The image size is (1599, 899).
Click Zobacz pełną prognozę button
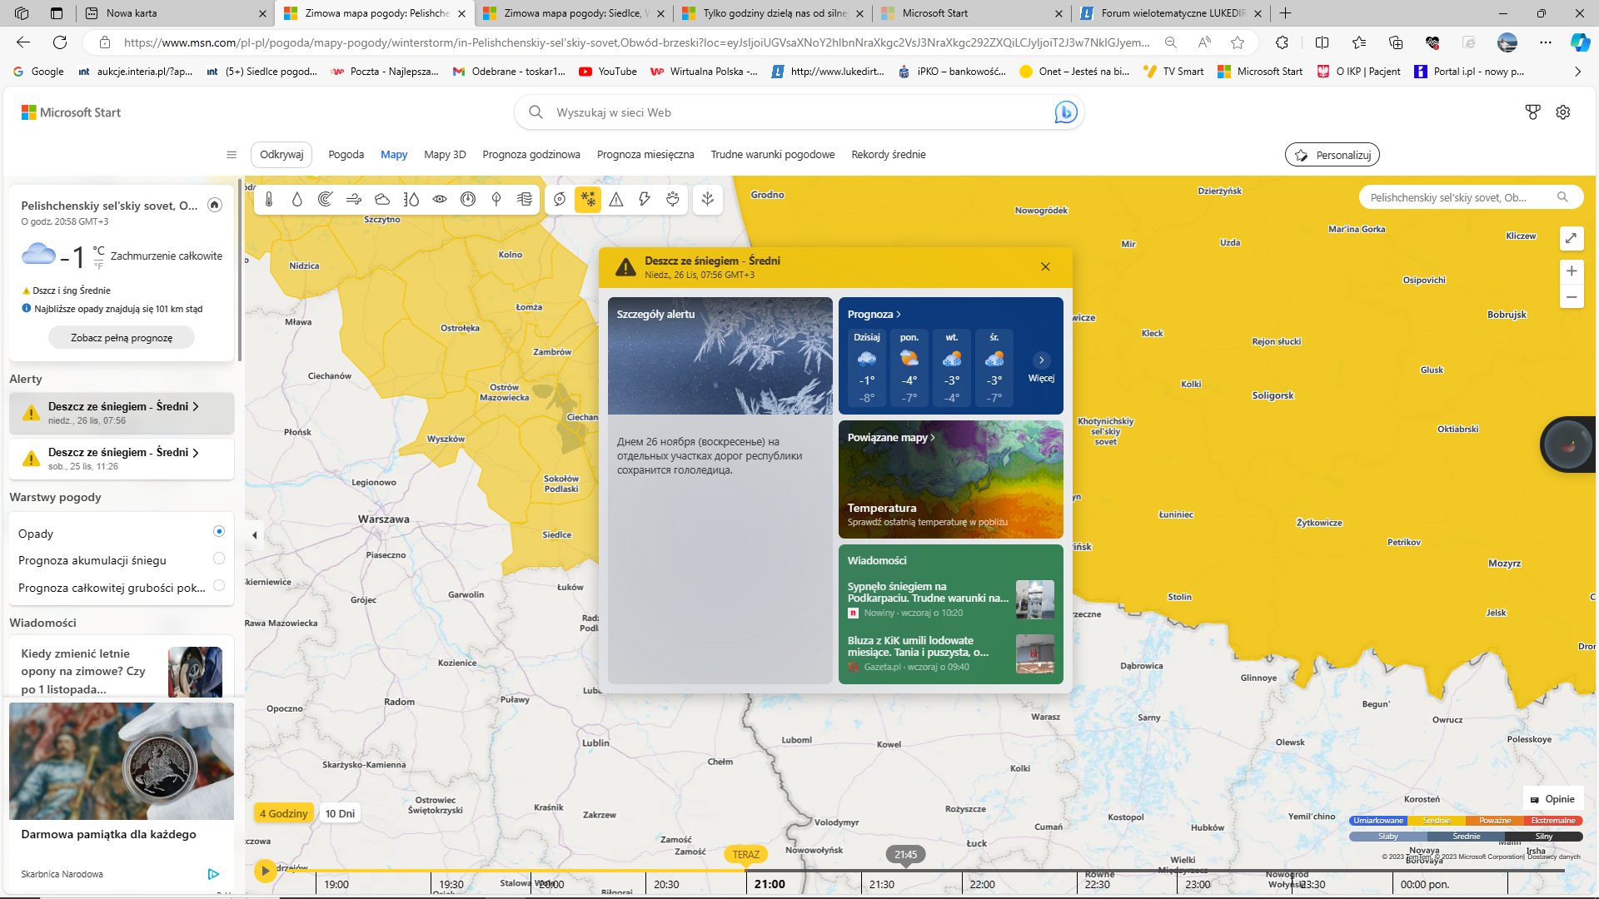pos(122,338)
